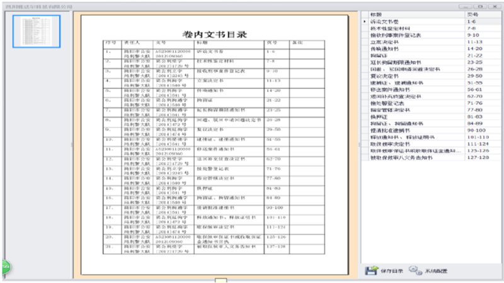
Task: Select the page cell reading 81-83
Action: pyautogui.click(x=483, y=117)
